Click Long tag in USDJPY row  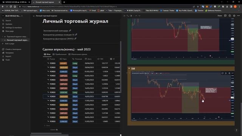75,63
